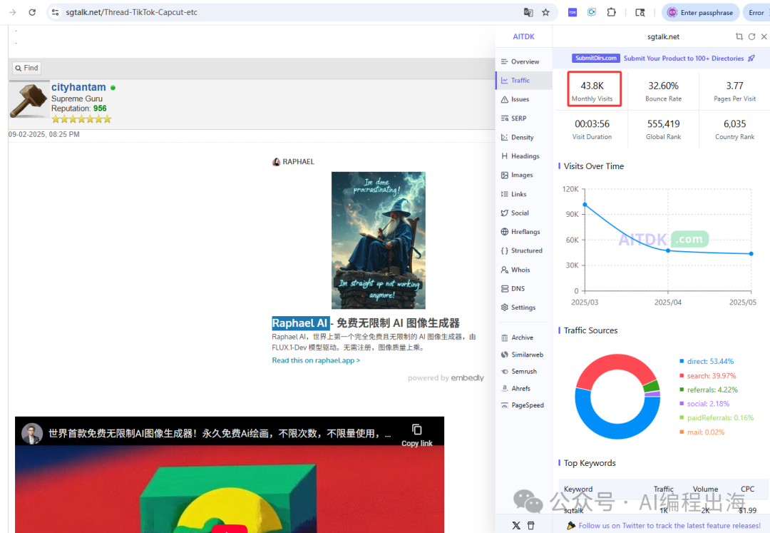Viewport: 770px width, 533px height.
Task: Open AITDK Settings
Action: click(524, 307)
